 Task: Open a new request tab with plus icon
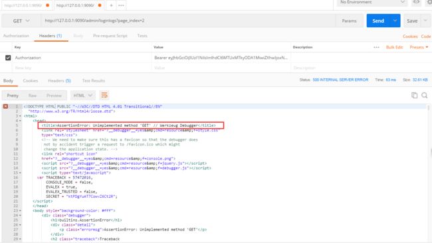click(x=111, y=5)
